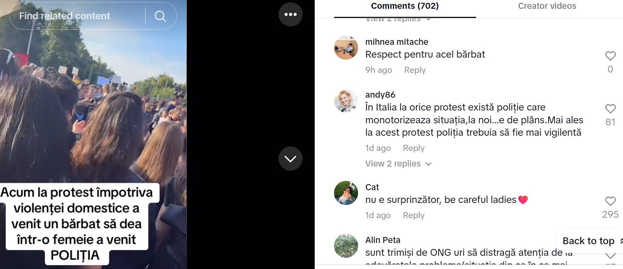The height and width of the screenshot is (269, 623).
Task: Like Cat's comment with heart icon
Action: tap(610, 201)
